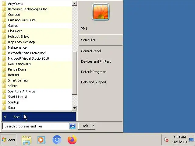Screen dimensions: 195x146
Task: Click the Comodo folder icon
Action: [4, 15]
